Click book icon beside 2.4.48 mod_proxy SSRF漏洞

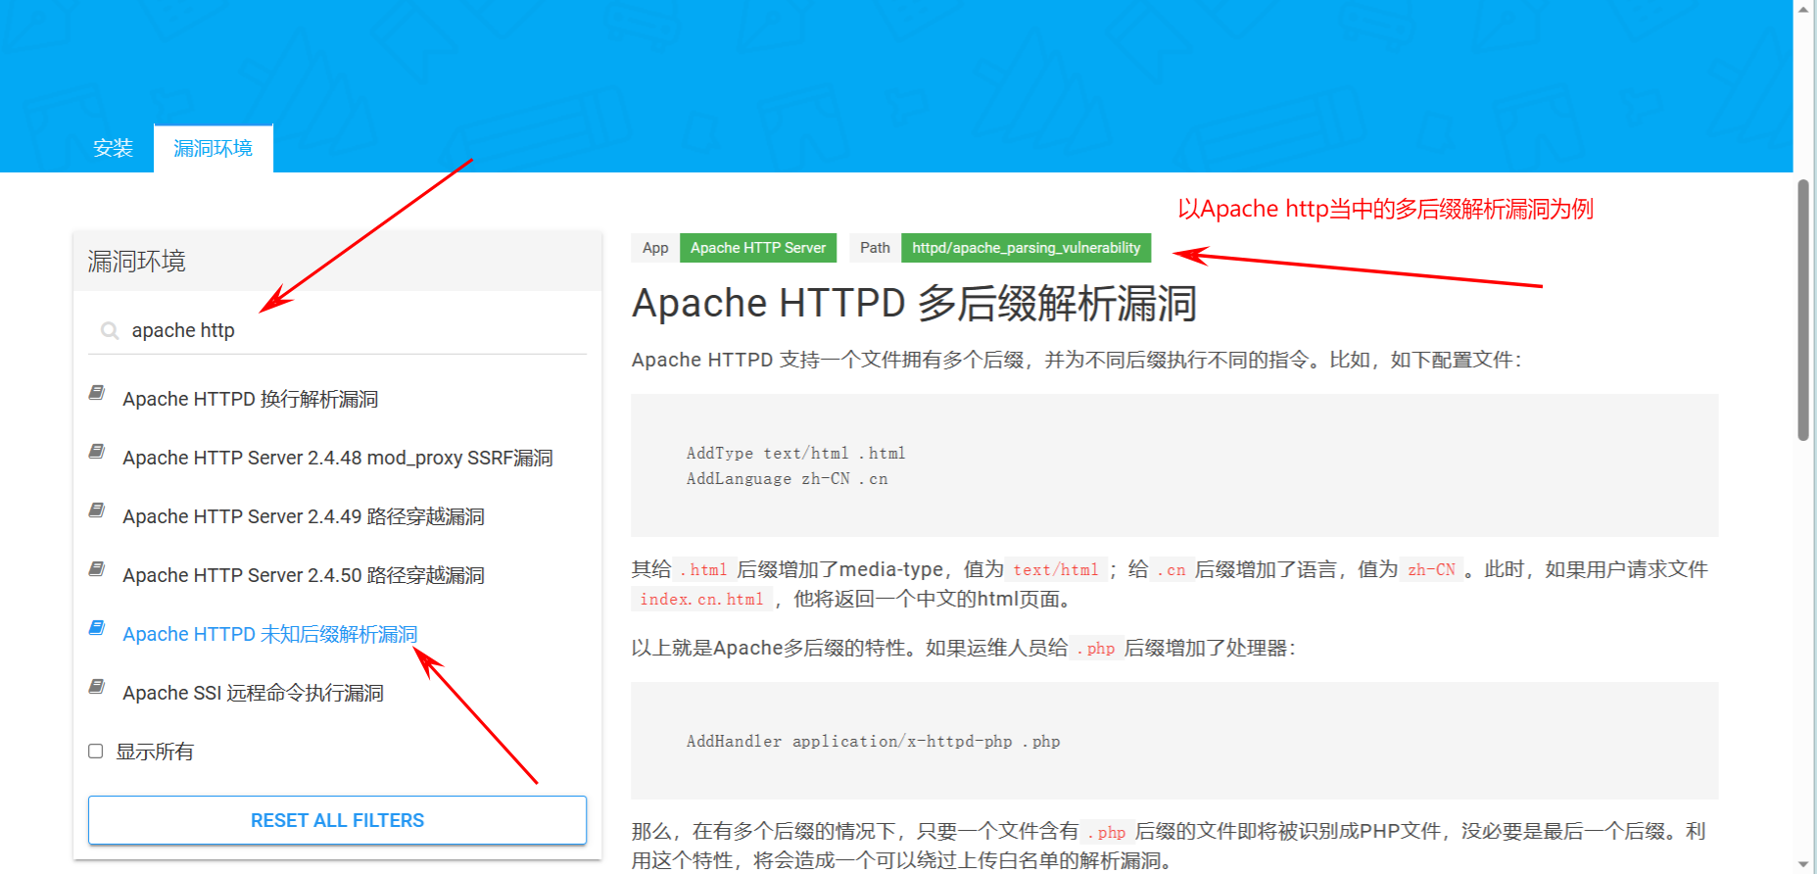(97, 452)
